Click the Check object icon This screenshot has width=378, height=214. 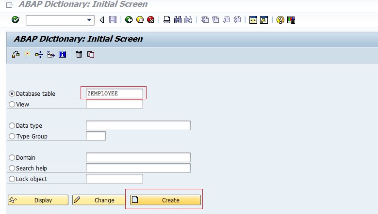(x=16, y=55)
